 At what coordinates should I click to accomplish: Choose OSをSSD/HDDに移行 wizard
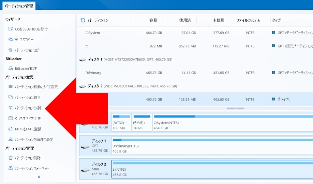pyautogui.click(x=31, y=29)
